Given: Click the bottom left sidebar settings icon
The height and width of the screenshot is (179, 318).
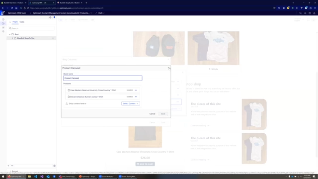Looking at the screenshot, I should point(3,31).
